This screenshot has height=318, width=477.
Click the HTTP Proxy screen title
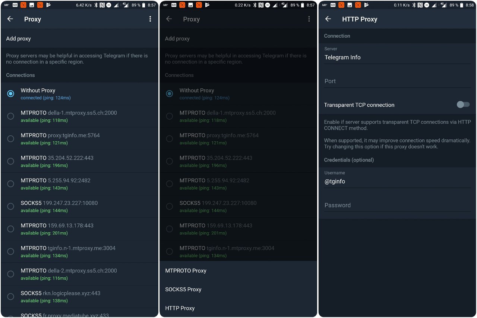[x=360, y=19]
